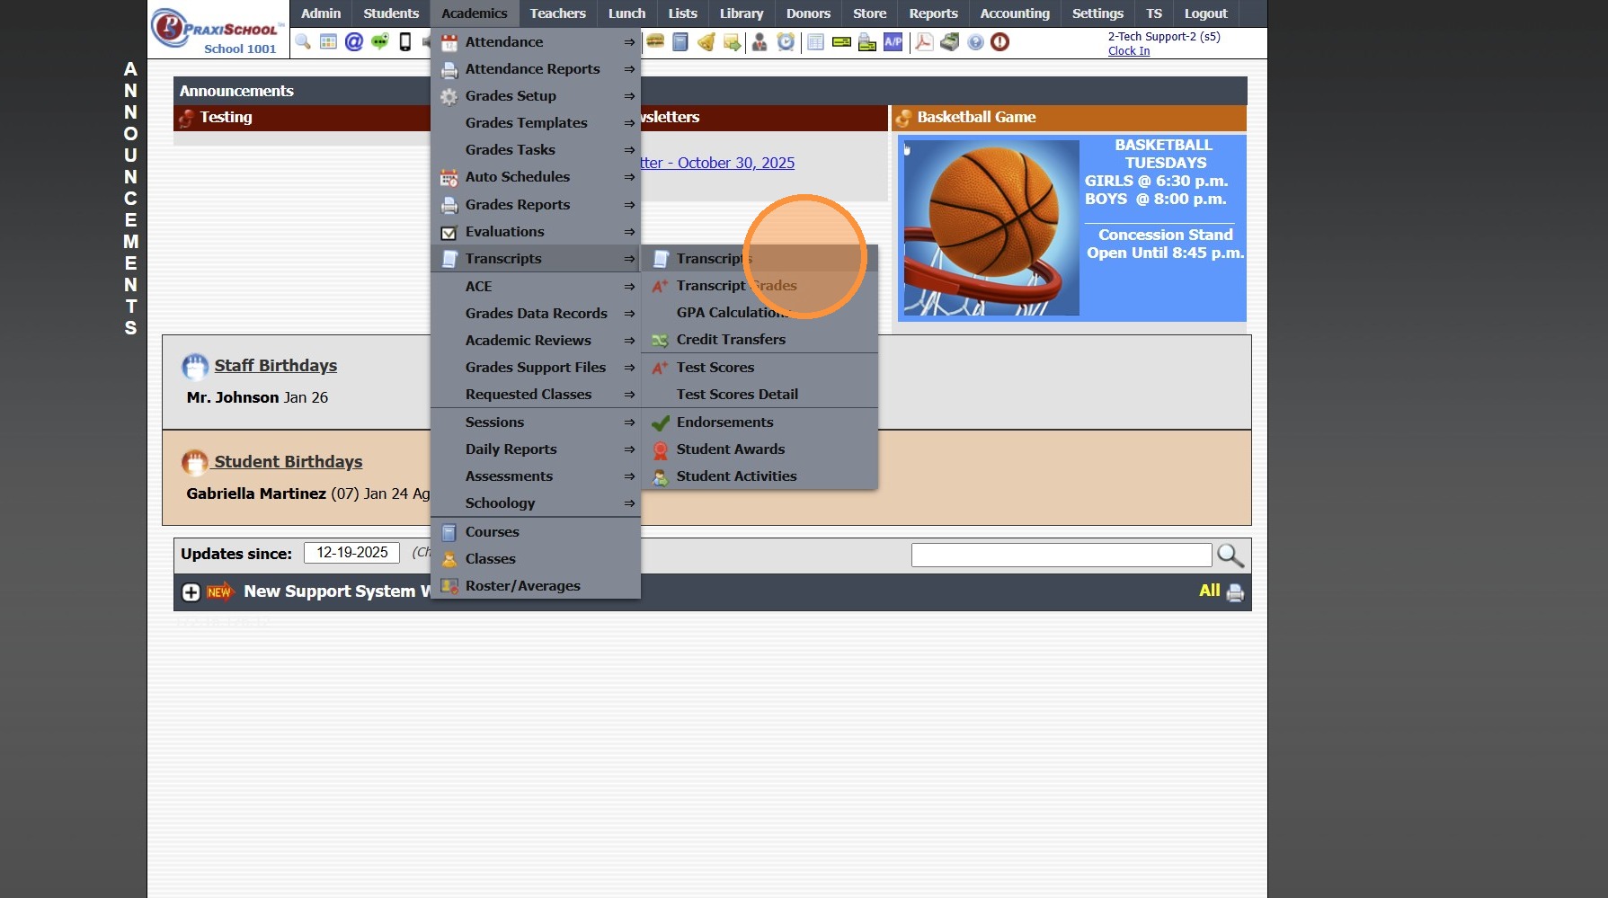Click the blue @ email icon
1608x898 pixels.
click(354, 42)
